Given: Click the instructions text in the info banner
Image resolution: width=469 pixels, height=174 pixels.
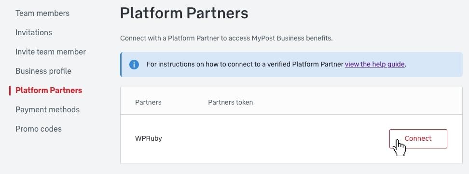Looking at the screenshot, I should click(245, 64).
